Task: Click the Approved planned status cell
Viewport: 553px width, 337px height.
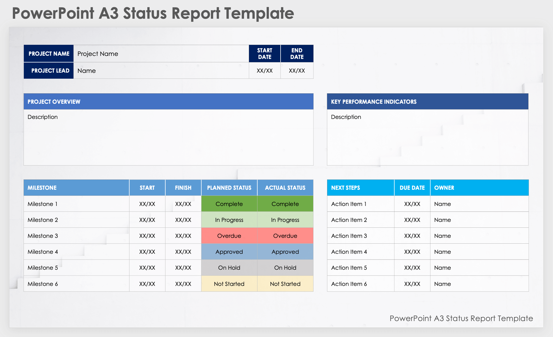Action: click(229, 252)
